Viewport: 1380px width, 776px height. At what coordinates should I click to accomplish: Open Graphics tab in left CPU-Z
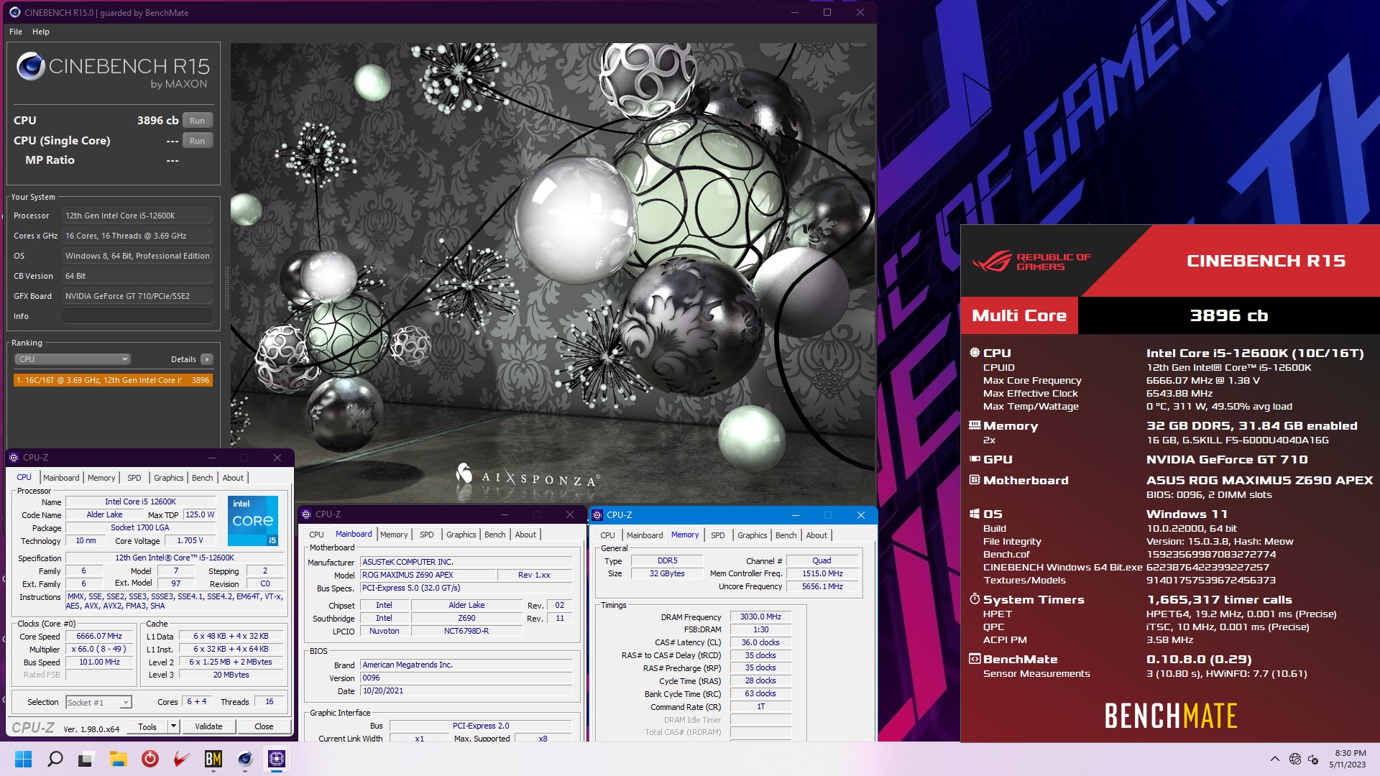point(169,478)
